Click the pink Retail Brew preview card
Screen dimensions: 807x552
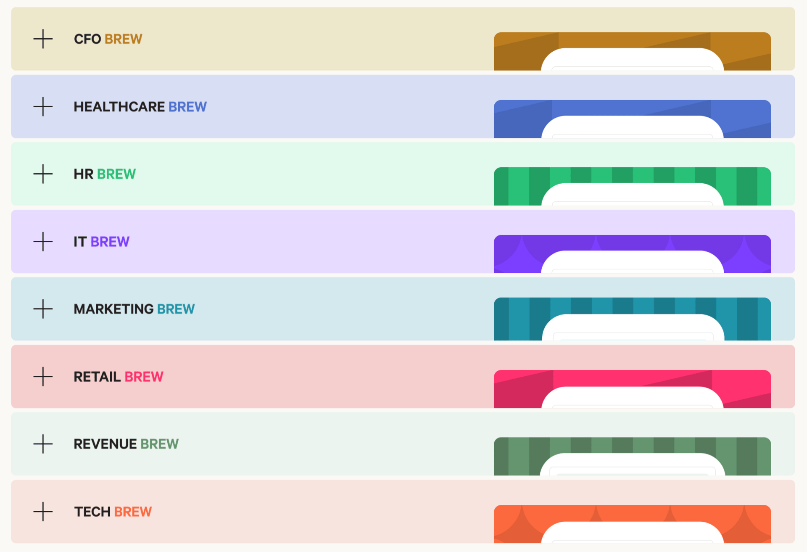pyautogui.click(x=632, y=388)
